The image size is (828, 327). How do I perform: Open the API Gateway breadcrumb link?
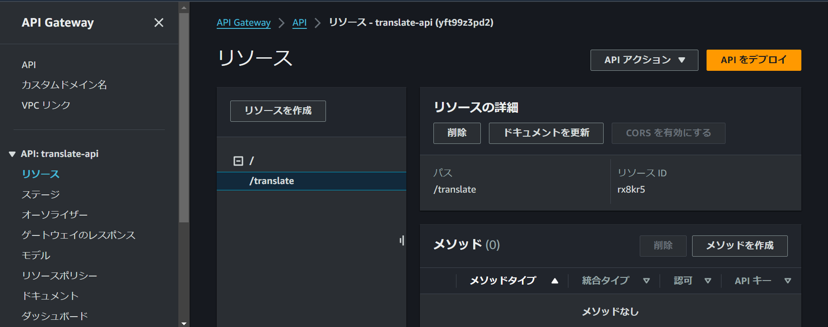(x=244, y=23)
